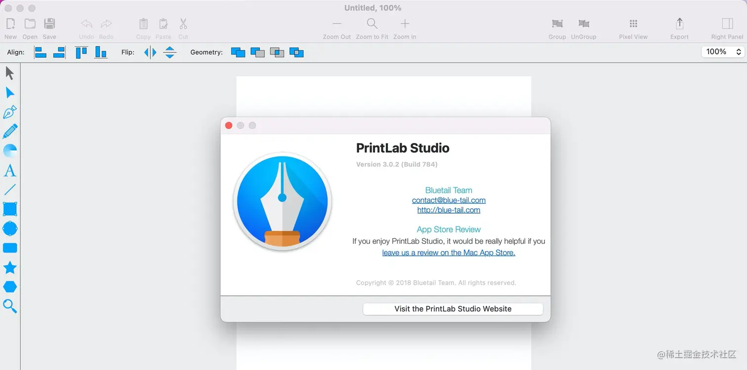Align objects to bottom edge
This screenshot has width=747, height=370.
pos(101,52)
